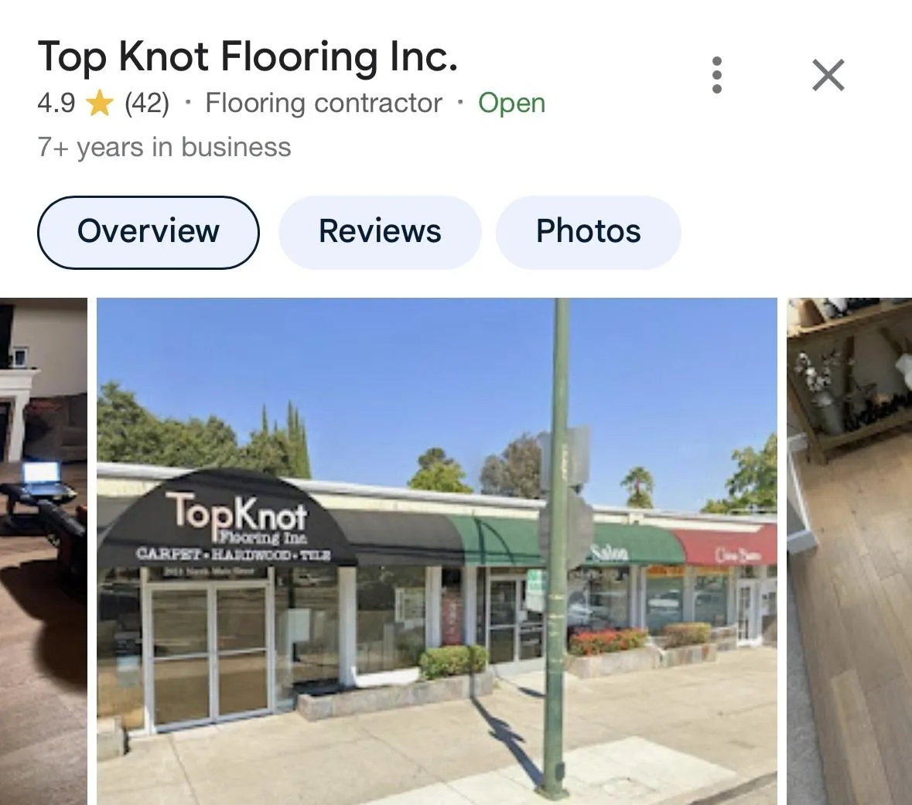The image size is (912, 805).
Task: Open the Photos tab
Action: (588, 232)
